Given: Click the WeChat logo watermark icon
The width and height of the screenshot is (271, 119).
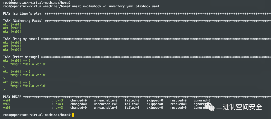Looking at the screenshot, I should tap(210, 107).
